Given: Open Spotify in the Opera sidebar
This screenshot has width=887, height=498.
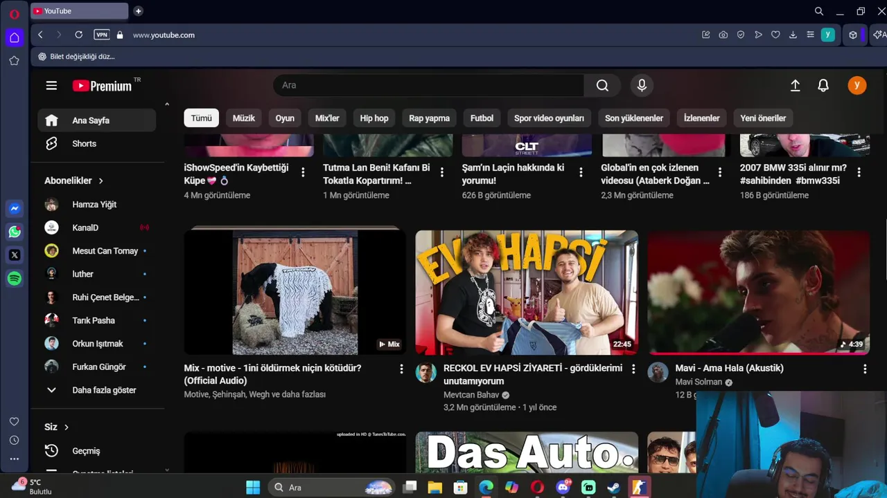Looking at the screenshot, I should (15, 279).
